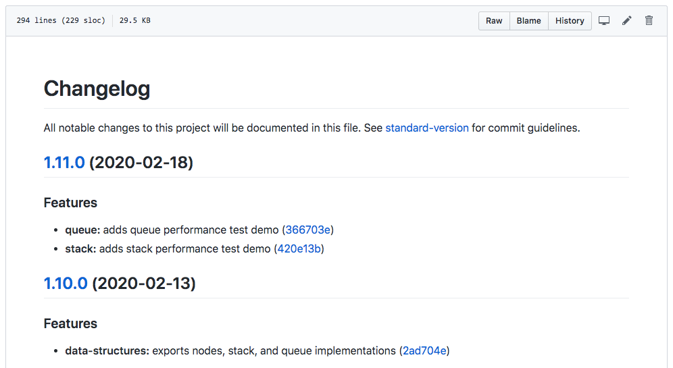Click the 29.5 KB file size text

tap(135, 21)
